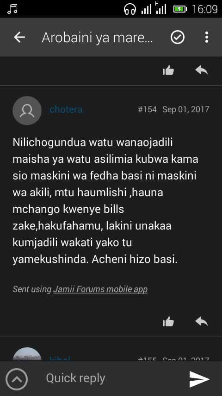This screenshot has height=396, width=222.
Task: Open post number #154 permalink
Action: (x=147, y=109)
